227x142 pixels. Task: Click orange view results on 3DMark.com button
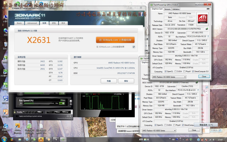115,40
